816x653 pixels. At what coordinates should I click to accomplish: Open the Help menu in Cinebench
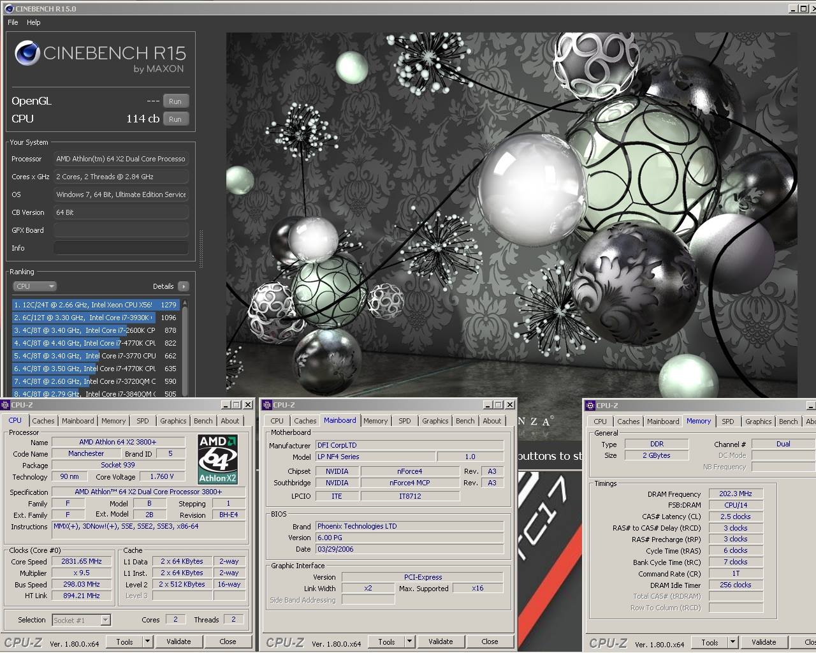click(33, 22)
